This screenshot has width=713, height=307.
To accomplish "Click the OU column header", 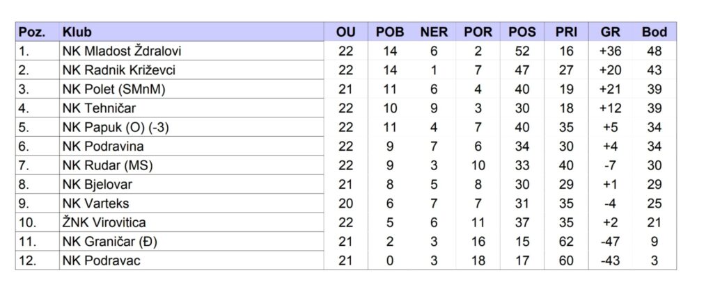I will click(x=346, y=32).
